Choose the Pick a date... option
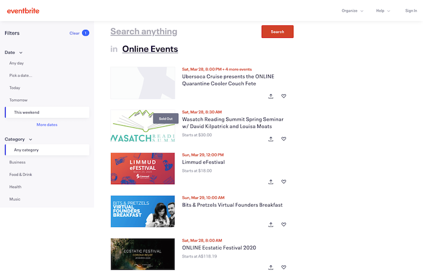This screenshot has width=423, height=280. pyautogui.click(x=21, y=75)
